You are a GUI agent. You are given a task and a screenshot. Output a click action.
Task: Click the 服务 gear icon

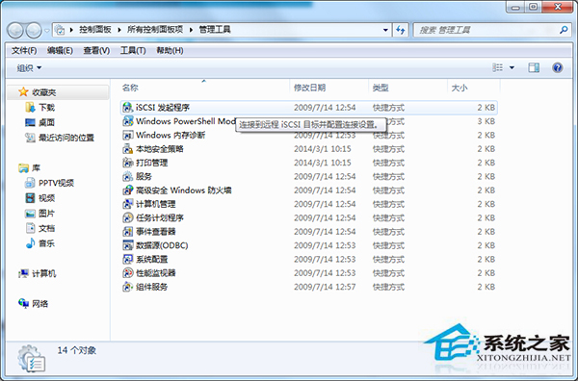click(x=127, y=176)
